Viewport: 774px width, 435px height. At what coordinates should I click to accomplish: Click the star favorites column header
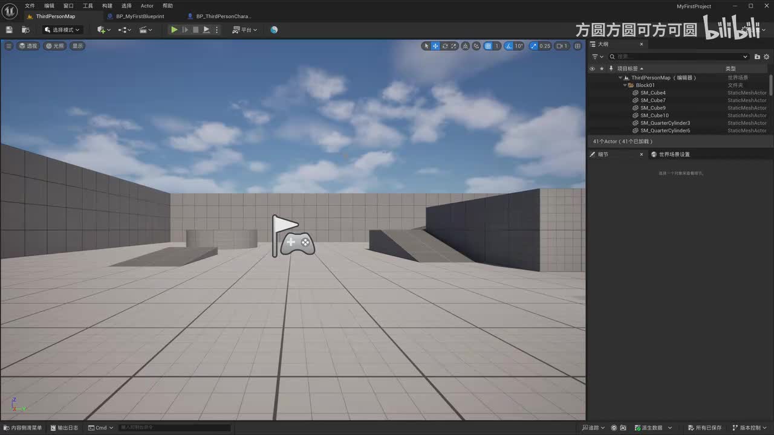click(x=602, y=69)
